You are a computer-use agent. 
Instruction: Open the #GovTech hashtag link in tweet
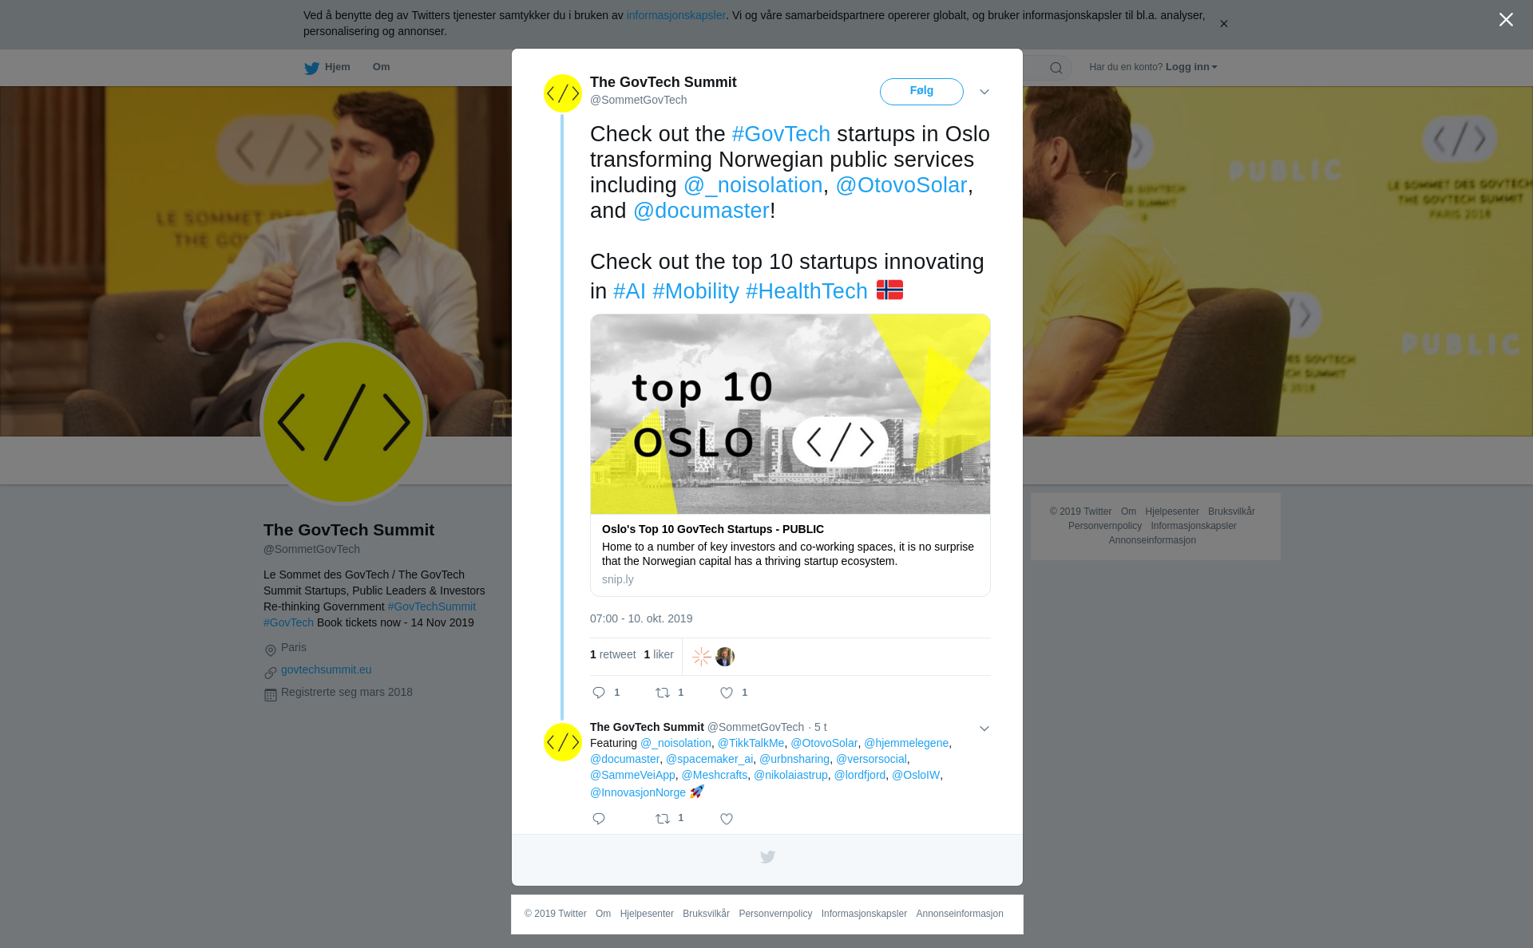[781, 134]
